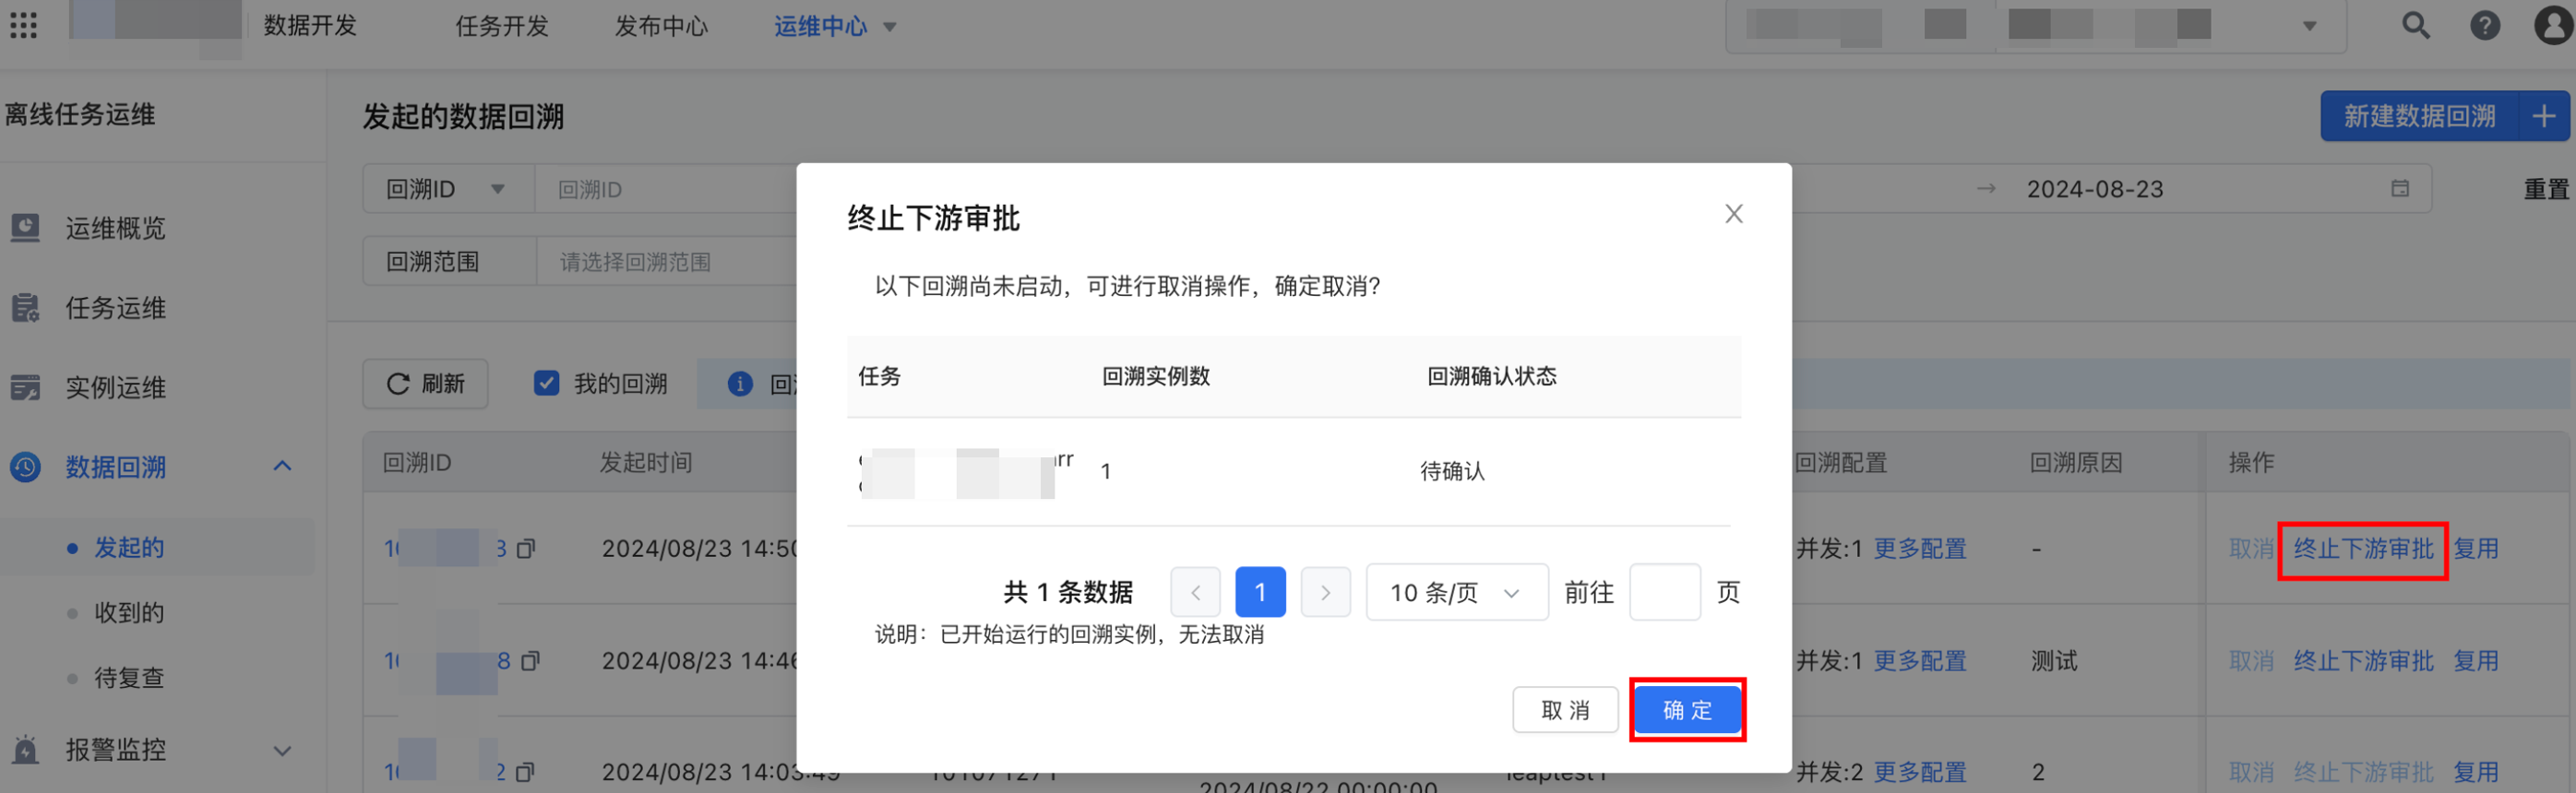Open the 10 条/页 page size dropdown
This screenshot has width=2576, height=793.
pos(1457,592)
